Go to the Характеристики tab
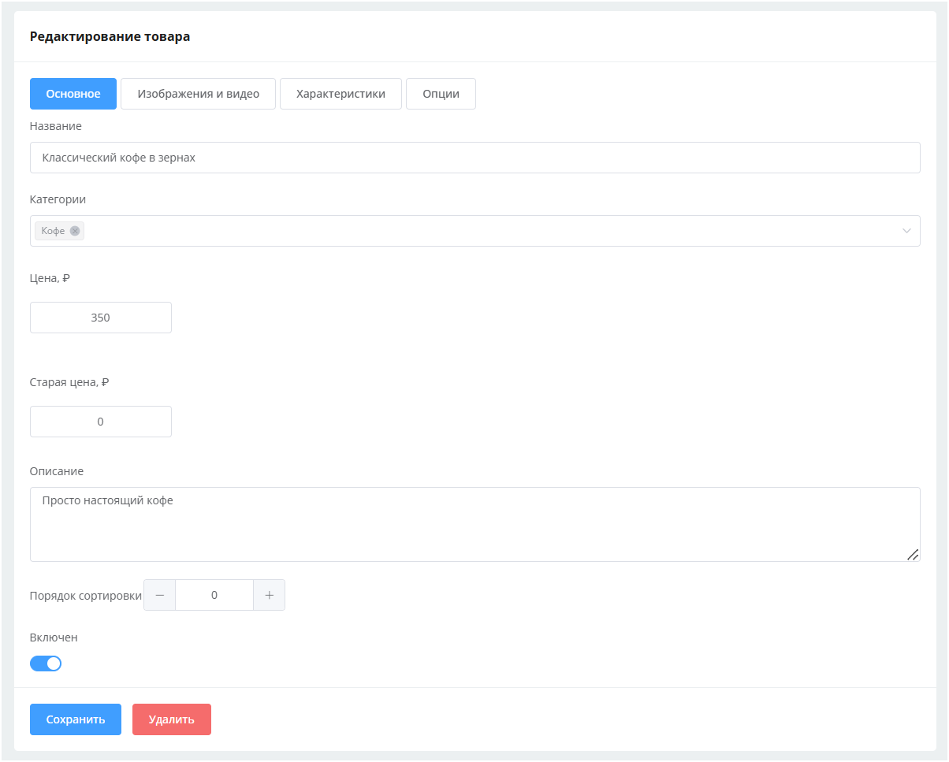The height and width of the screenshot is (762, 949). tap(341, 94)
